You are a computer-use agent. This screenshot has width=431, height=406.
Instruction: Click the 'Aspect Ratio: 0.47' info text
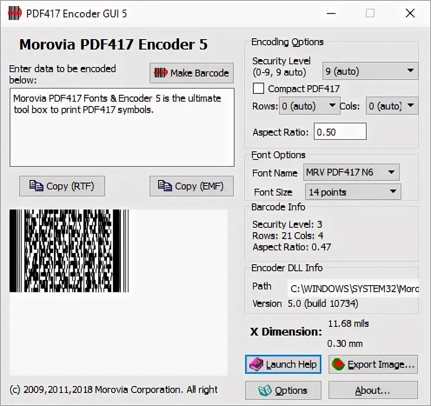point(292,247)
